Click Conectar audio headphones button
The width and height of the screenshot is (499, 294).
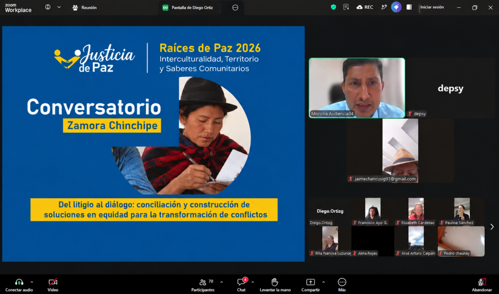point(19,285)
